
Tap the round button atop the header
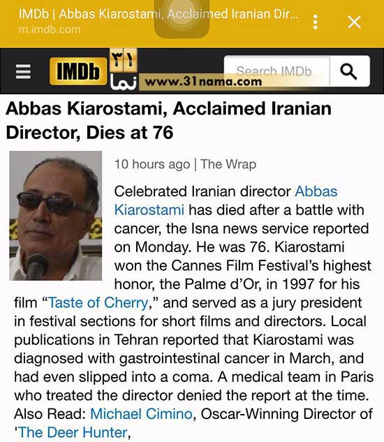(x=182, y=18)
